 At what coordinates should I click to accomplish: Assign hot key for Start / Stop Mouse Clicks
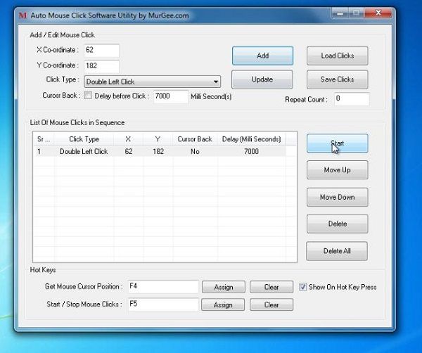(223, 305)
